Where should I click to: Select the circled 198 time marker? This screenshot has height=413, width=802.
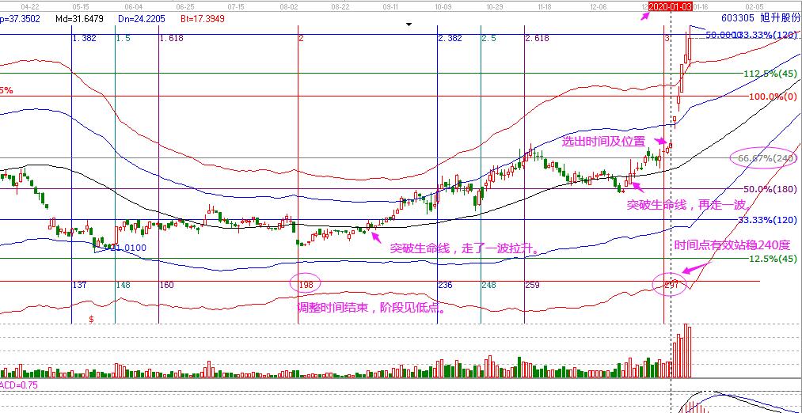coord(304,283)
